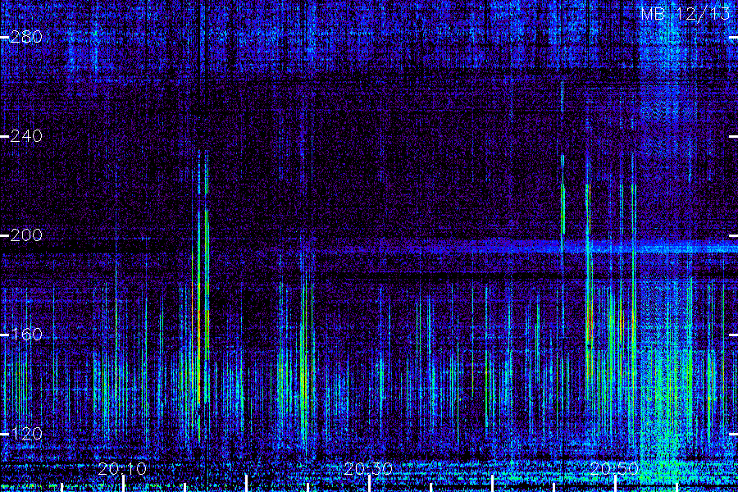
Task: Click the MB 12/13 corner label
Action: [x=686, y=14]
